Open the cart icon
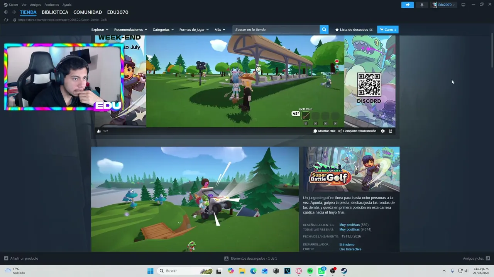The width and height of the screenshot is (494, 277). [381, 30]
